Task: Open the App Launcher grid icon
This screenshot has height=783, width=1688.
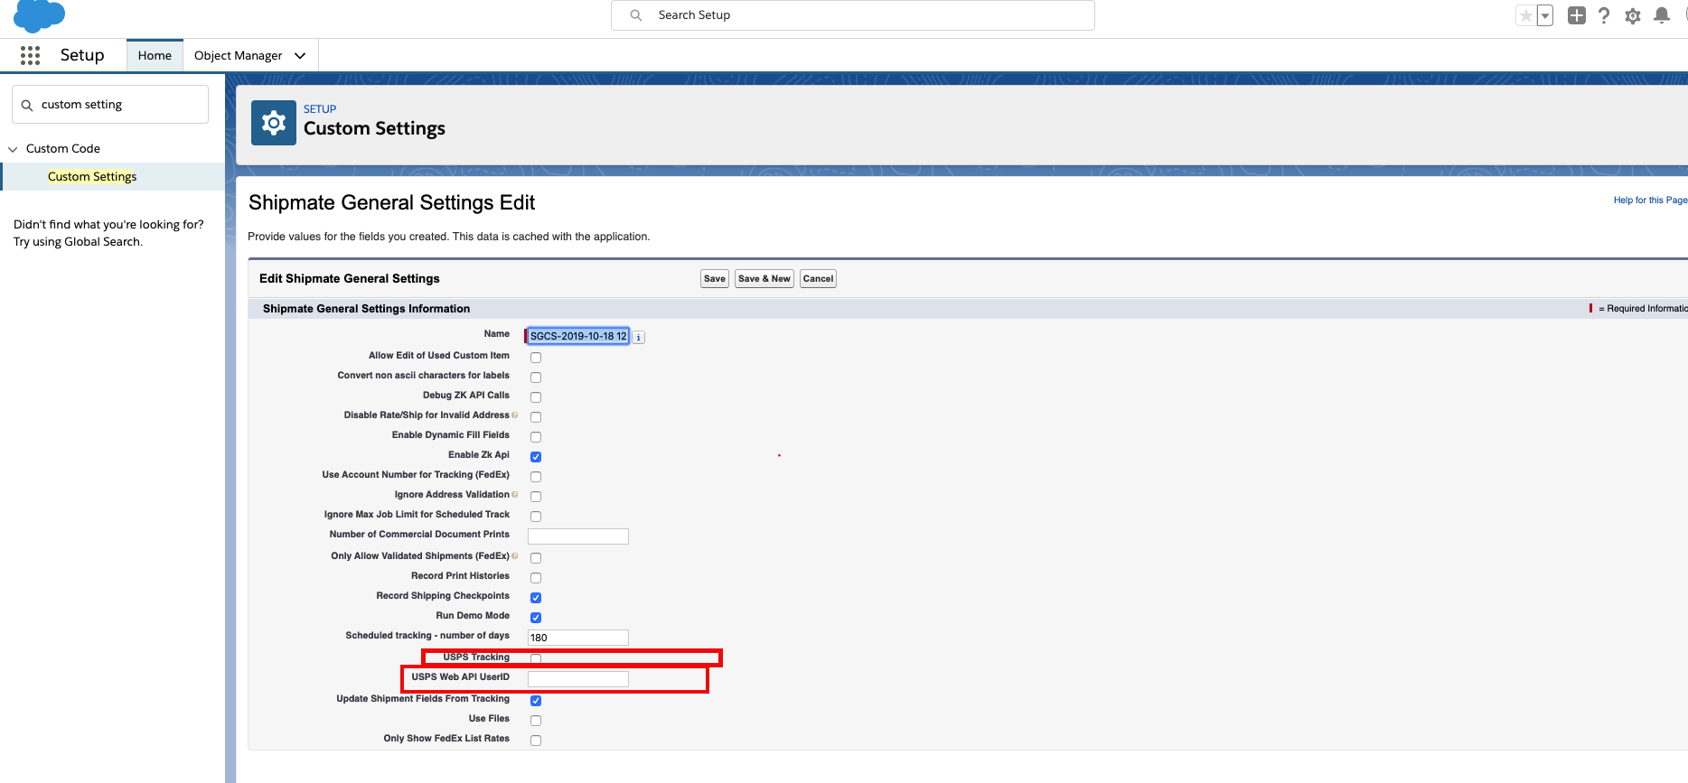Action: pyautogui.click(x=30, y=55)
